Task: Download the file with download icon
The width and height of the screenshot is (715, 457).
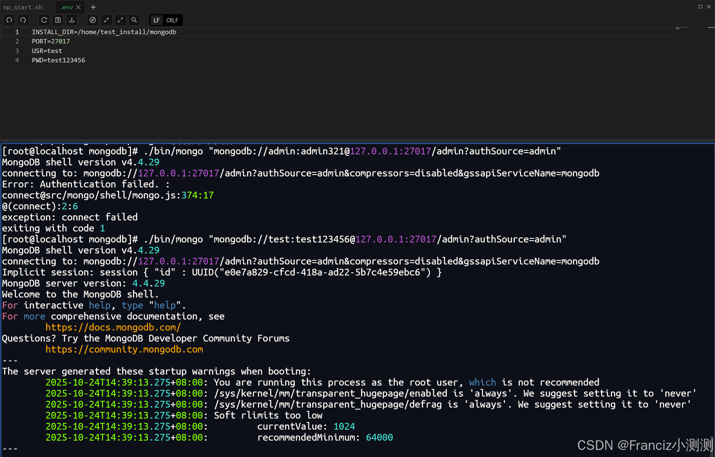Action: (72, 20)
